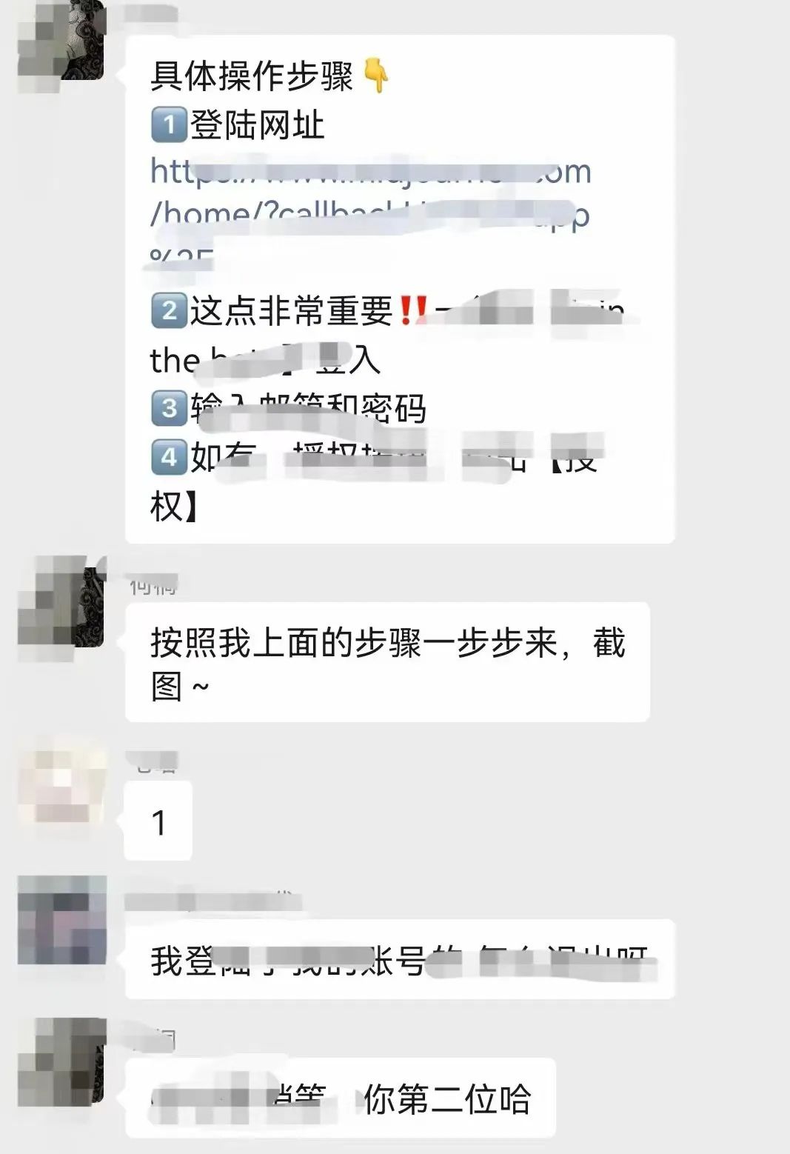Click the 登陆网址 text in step one

point(258,124)
